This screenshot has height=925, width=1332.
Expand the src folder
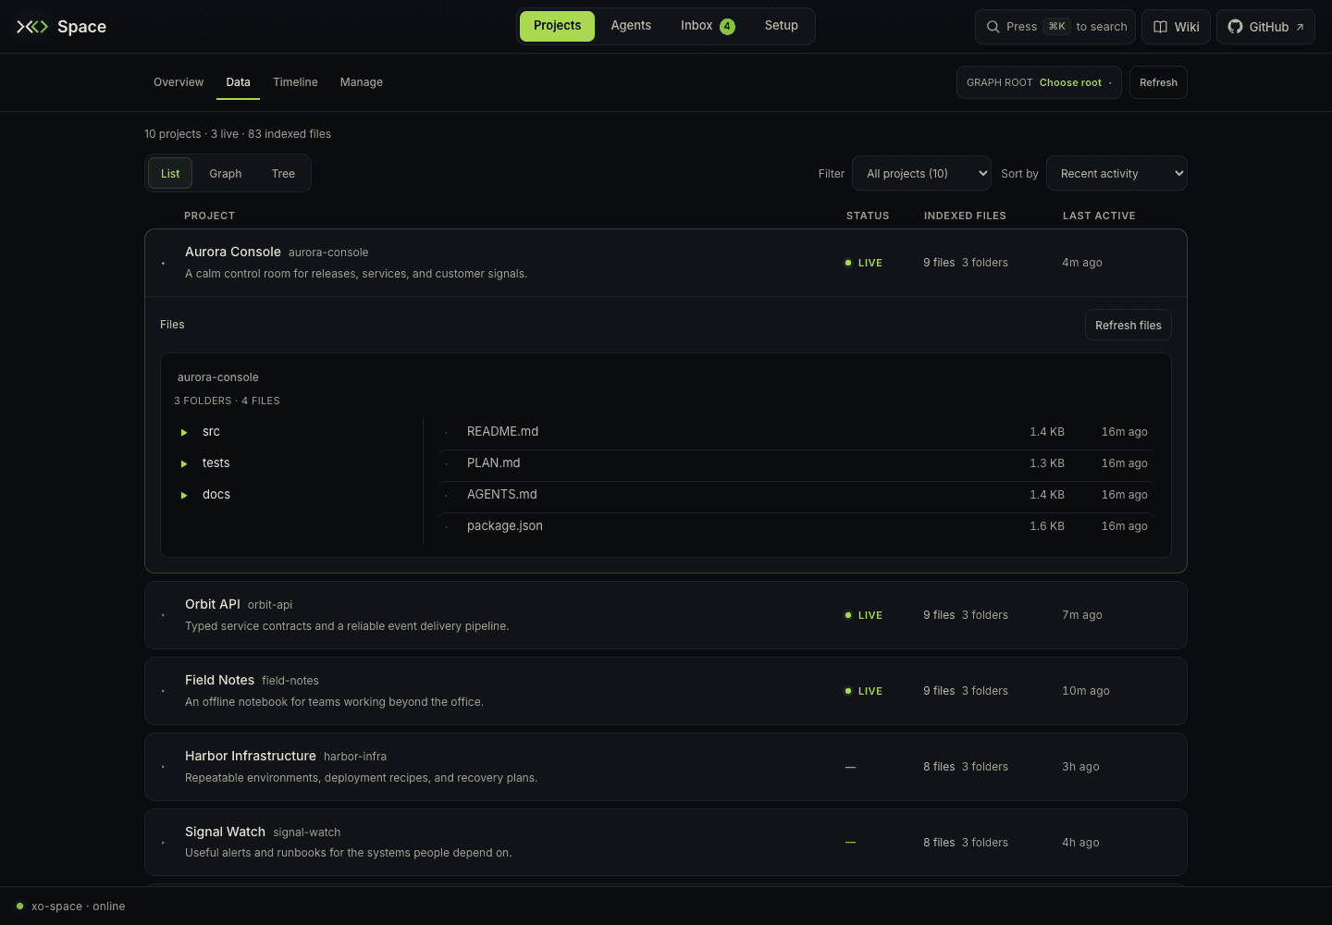[x=184, y=432]
